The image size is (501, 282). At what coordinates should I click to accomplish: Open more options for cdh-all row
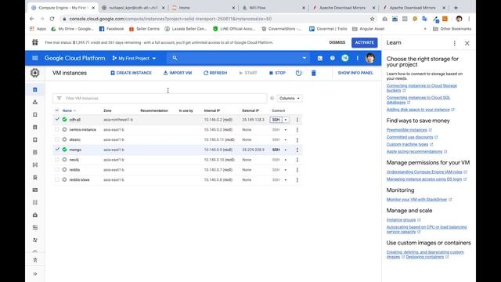297,120
